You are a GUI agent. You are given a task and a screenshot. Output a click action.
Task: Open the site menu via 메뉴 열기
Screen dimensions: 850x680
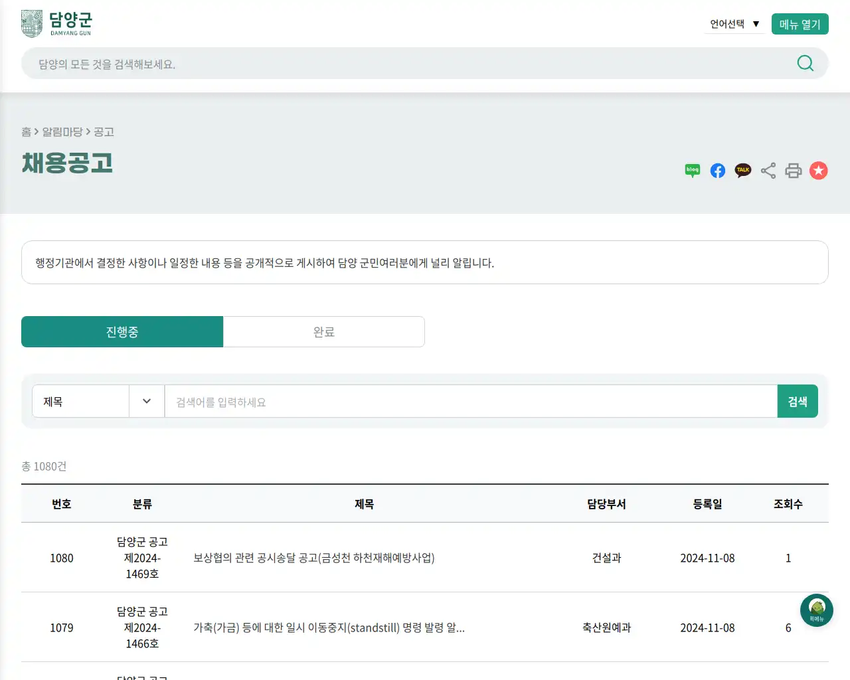coord(800,23)
